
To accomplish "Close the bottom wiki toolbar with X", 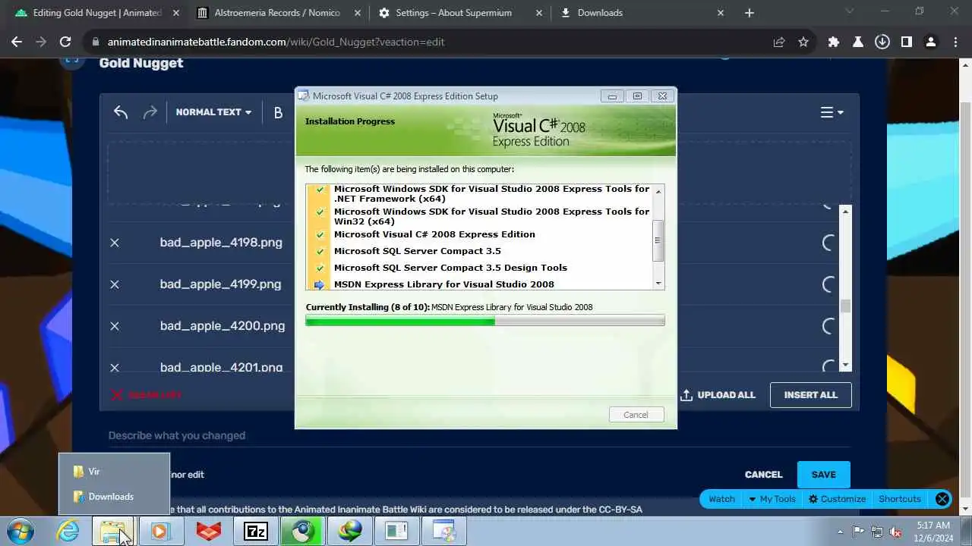I will [942, 499].
